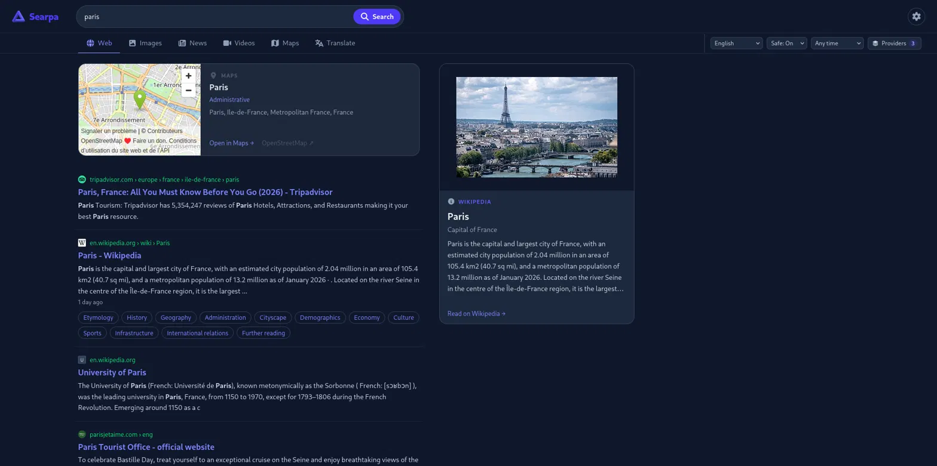Follow the Read on Wikipedia link

click(476, 313)
